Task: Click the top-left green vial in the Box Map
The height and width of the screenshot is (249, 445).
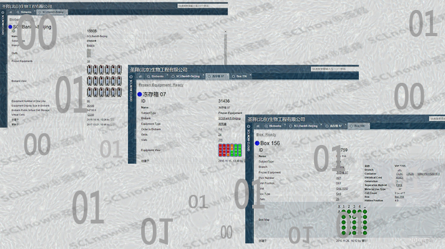Action: point(344,212)
